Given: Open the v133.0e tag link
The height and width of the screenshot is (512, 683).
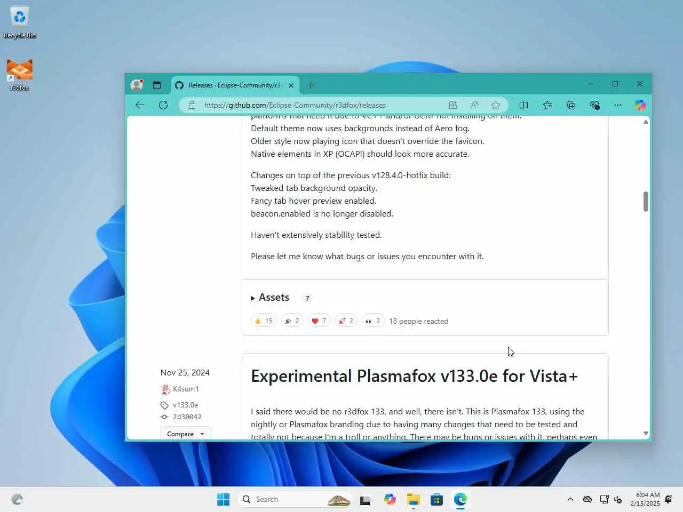Looking at the screenshot, I should [185, 405].
